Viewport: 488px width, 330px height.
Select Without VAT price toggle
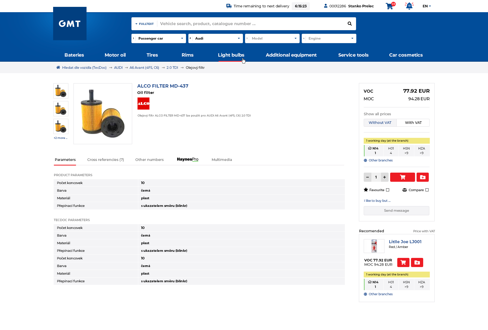click(380, 123)
